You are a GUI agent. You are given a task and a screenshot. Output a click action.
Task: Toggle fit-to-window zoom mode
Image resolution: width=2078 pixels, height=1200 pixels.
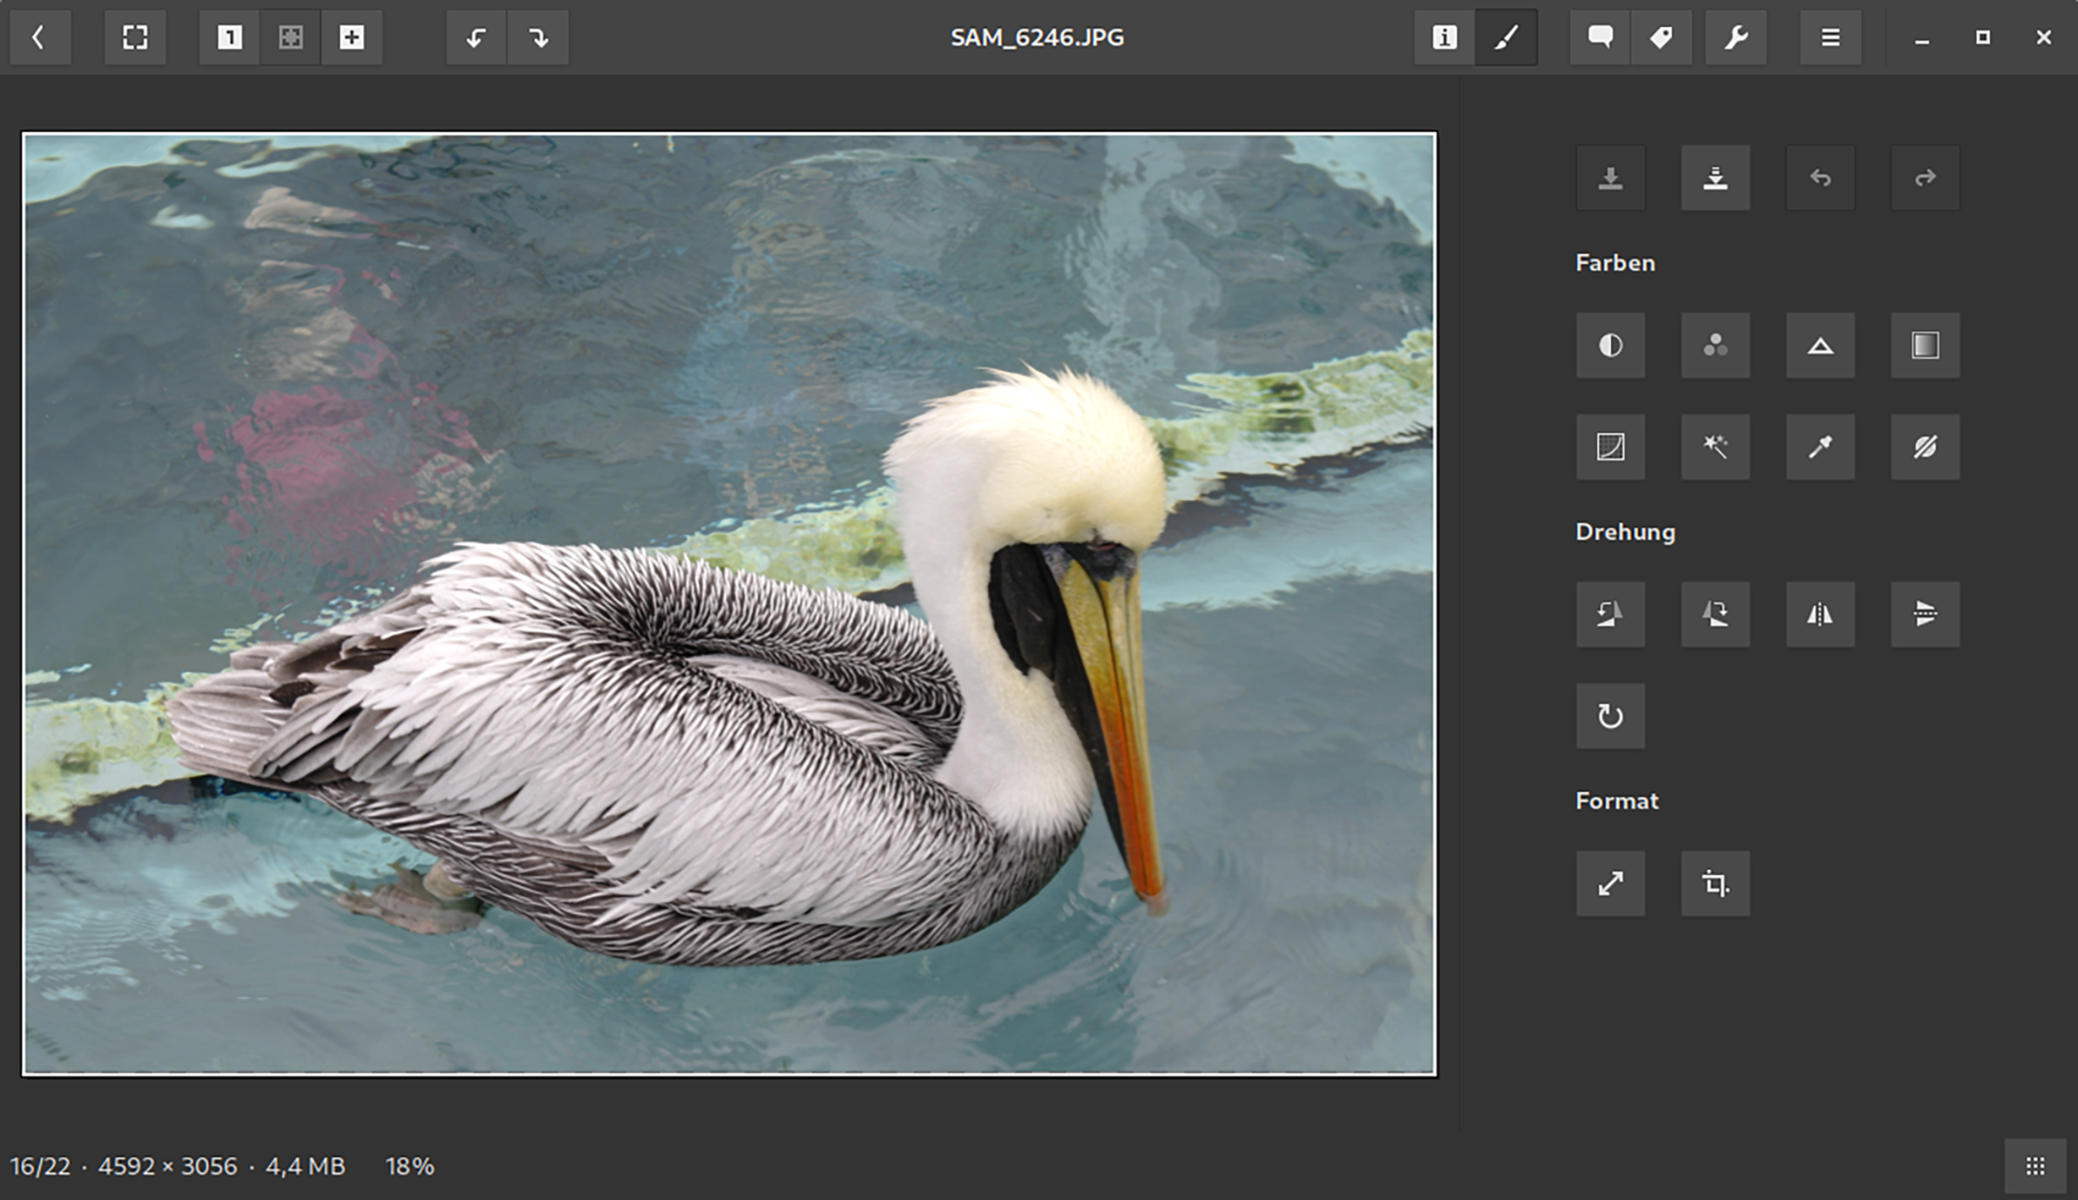click(x=290, y=37)
